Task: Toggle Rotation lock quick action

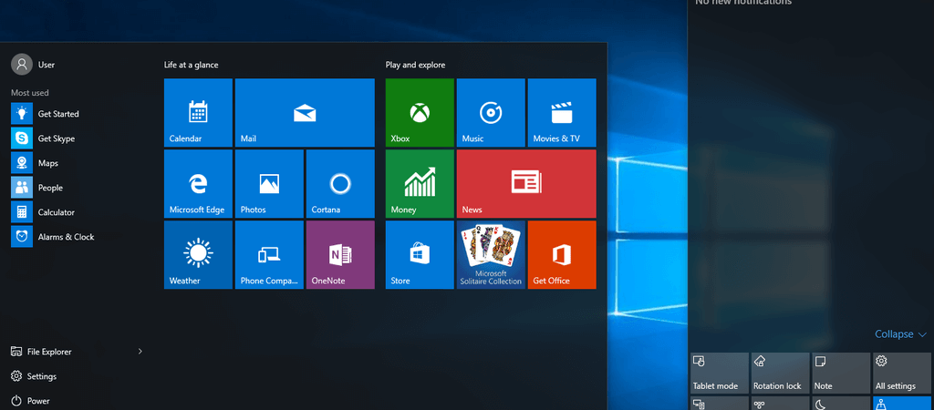Action: (x=781, y=374)
